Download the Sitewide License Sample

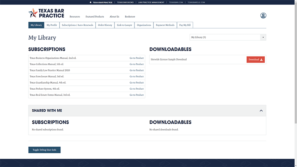point(256,59)
